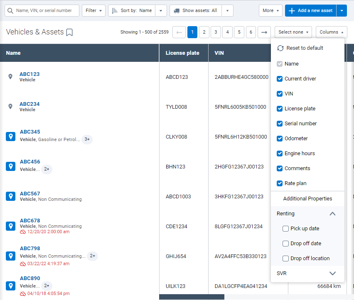This screenshot has width=354, height=300.
Task: Click the map pin icon for ABC345
Action: pos(10,136)
